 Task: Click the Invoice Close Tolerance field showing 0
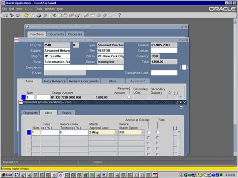click(74, 132)
